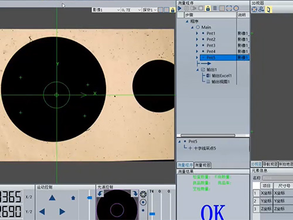The width and height of the screenshot is (293, 220).
Task: Switch to the 测量视图 tab
Action: point(203,165)
